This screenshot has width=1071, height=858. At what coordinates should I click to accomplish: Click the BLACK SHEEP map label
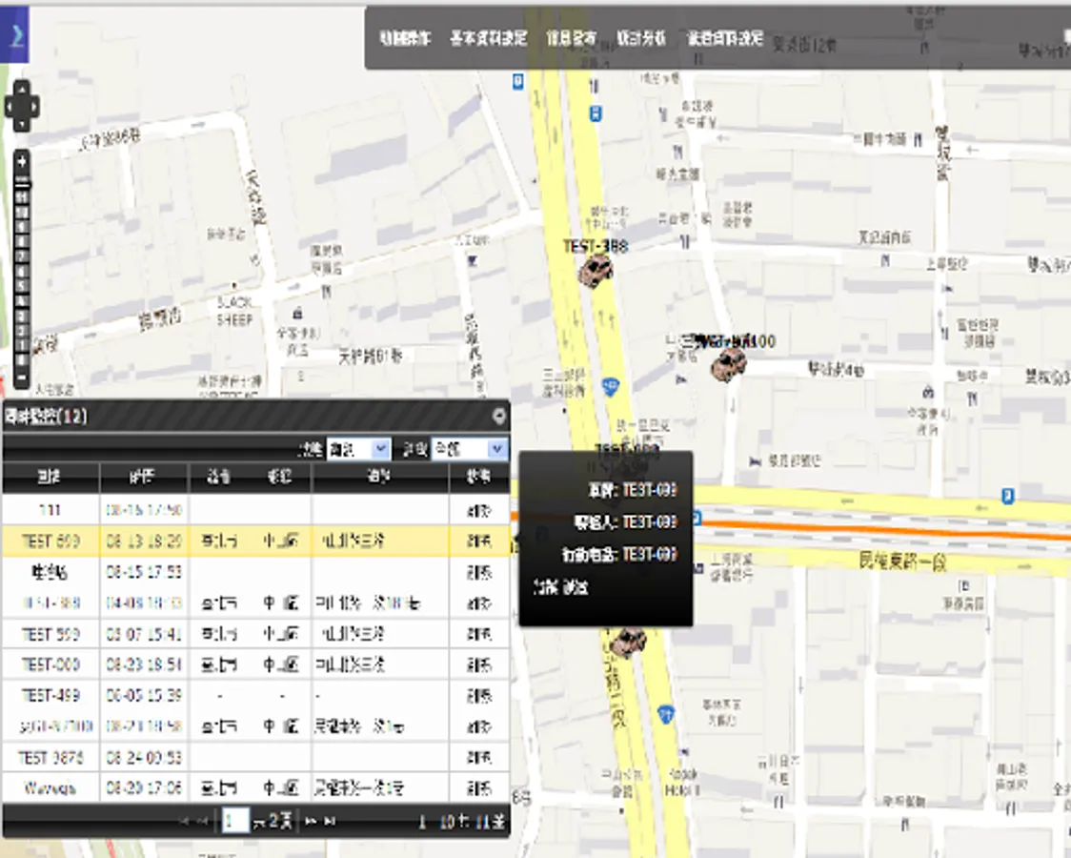coord(235,311)
